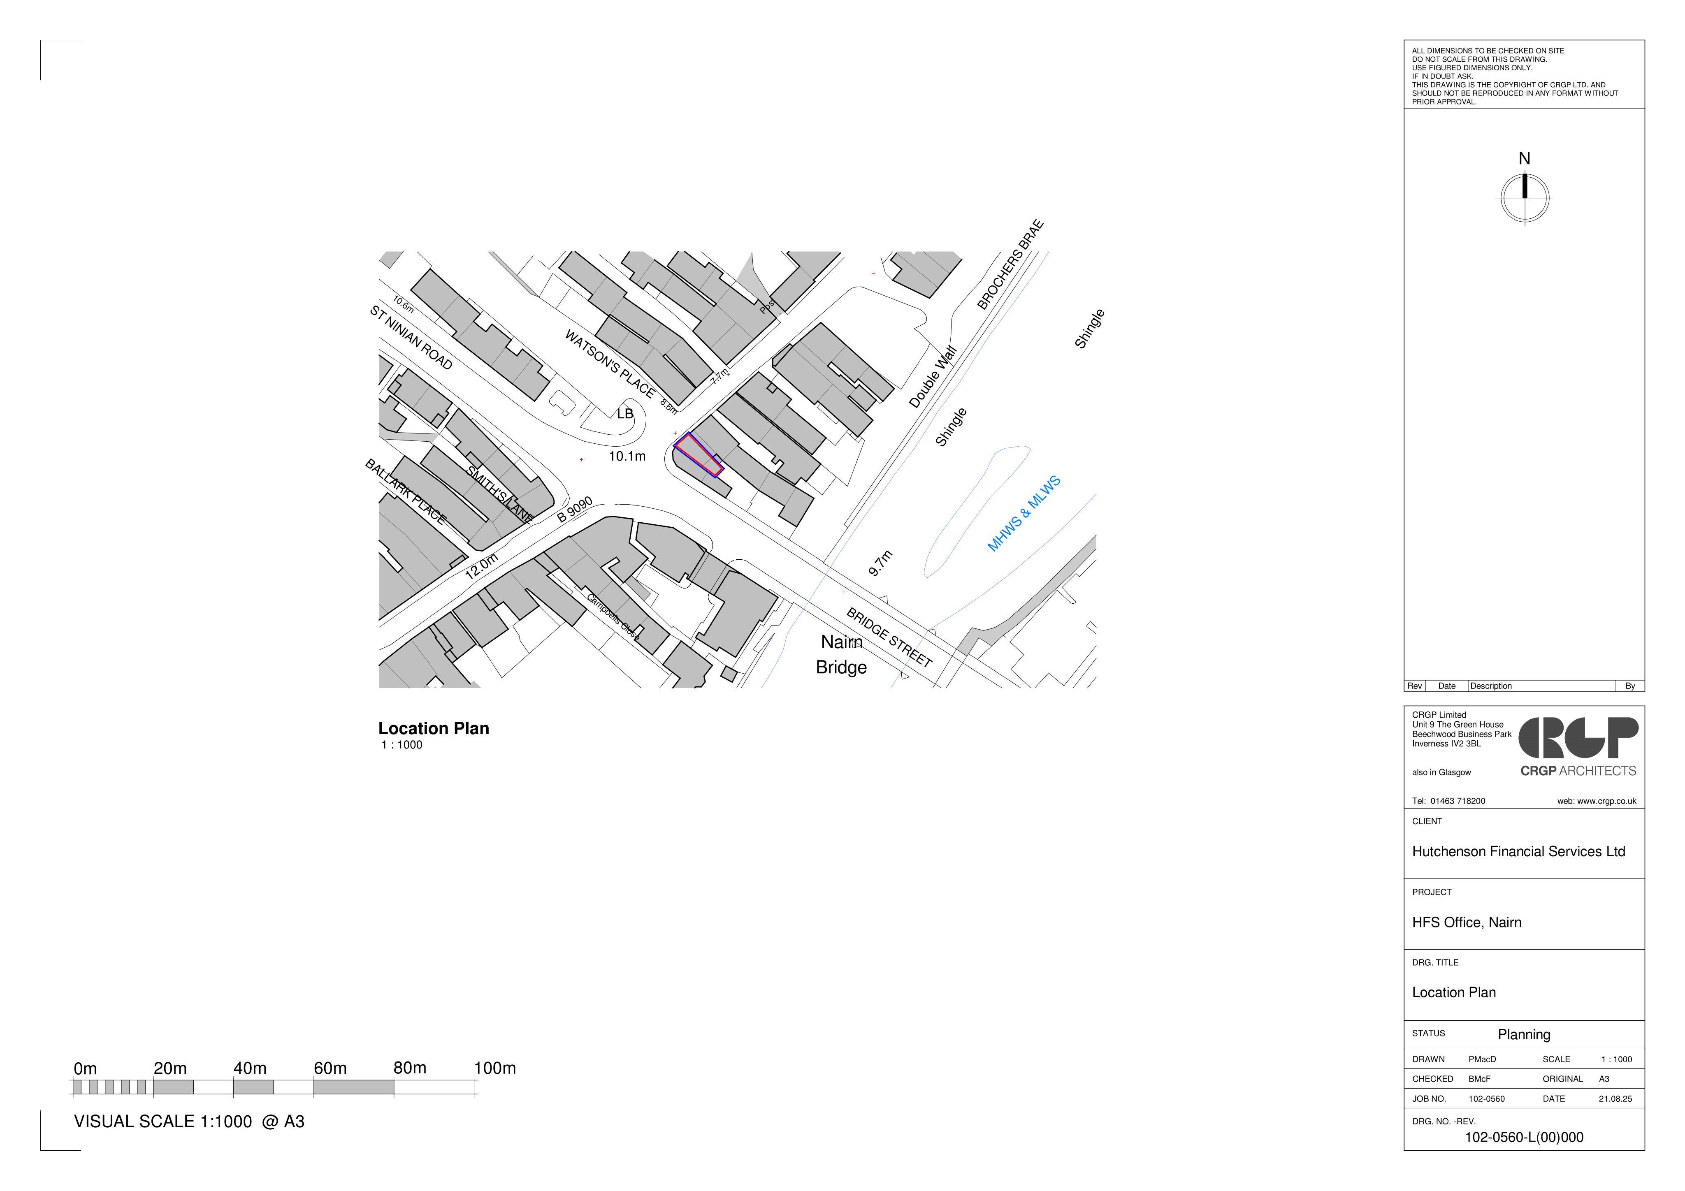
Task: Click the 'PMacD' drawn-by value
Action: pyautogui.click(x=1482, y=1060)
